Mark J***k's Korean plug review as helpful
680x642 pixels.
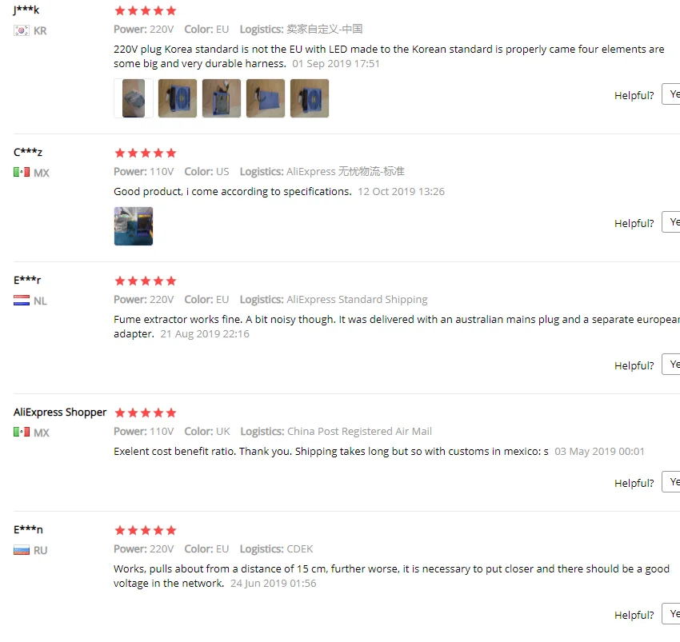point(671,94)
